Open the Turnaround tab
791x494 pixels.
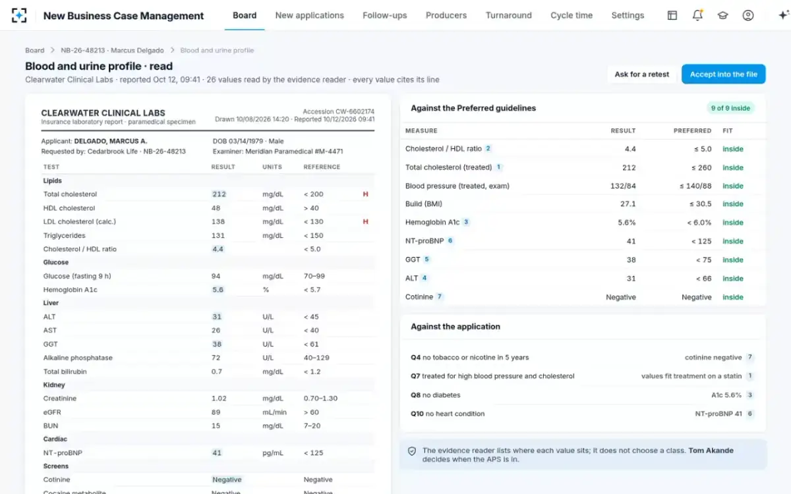509,15
